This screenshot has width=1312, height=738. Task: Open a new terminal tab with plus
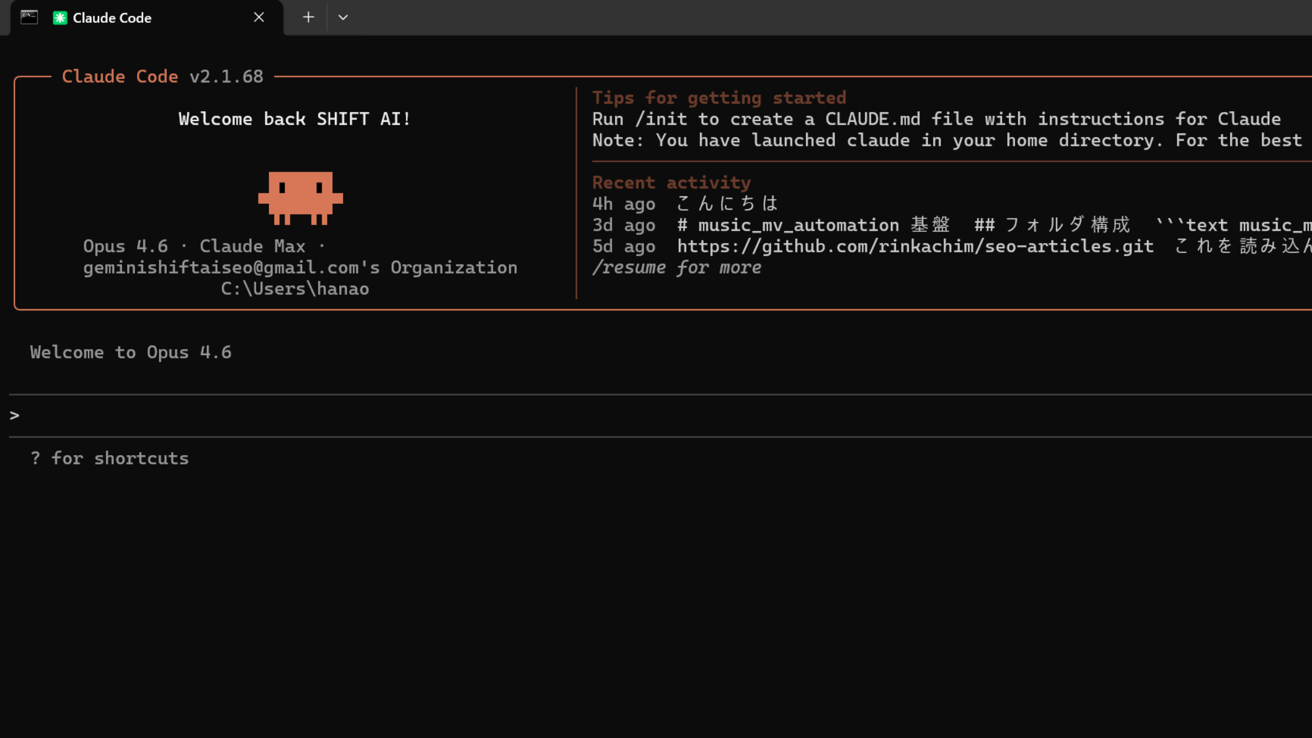[x=308, y=18]
